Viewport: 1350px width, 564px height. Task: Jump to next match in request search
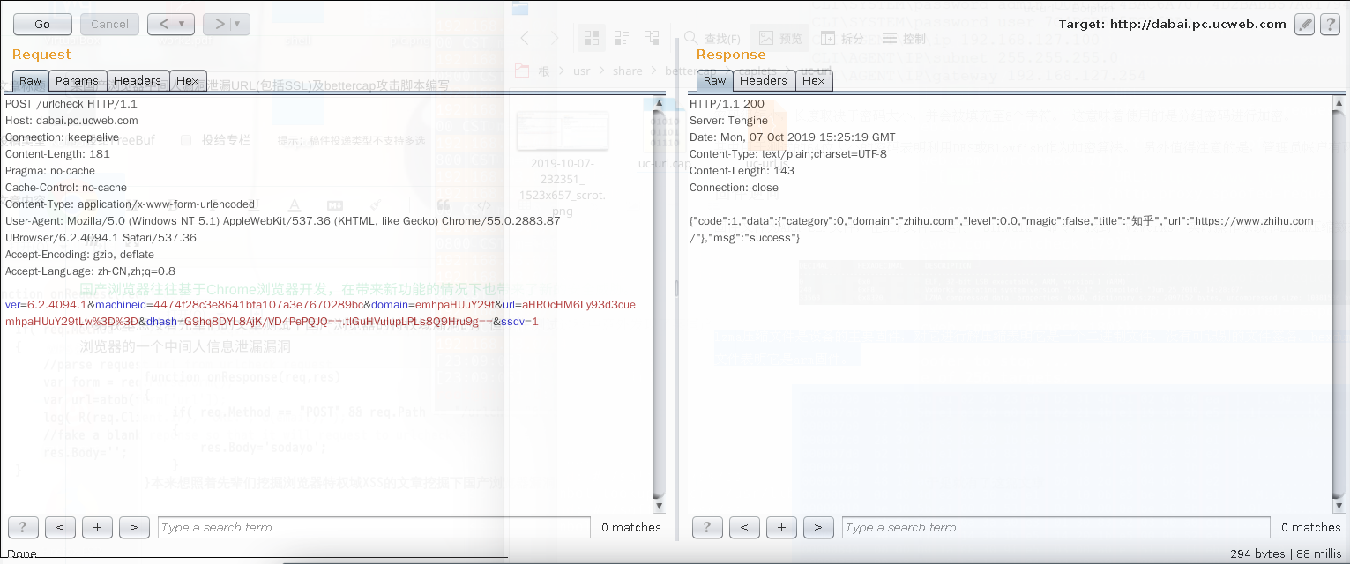[134, 527]
